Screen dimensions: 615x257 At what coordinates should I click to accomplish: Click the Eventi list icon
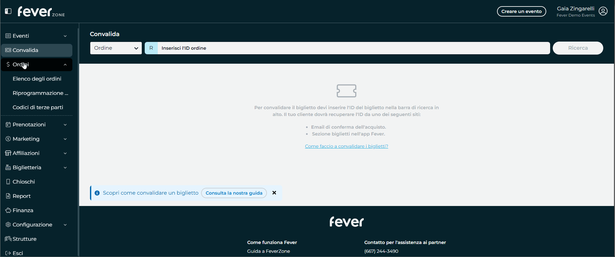8,36
